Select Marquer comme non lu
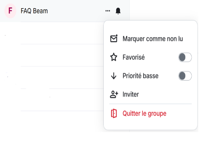 pyautogui.click(x=152, y=39)
